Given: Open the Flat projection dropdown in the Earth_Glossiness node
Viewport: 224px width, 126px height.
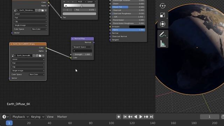Looking at the screenshot, I should coord(30,18).
